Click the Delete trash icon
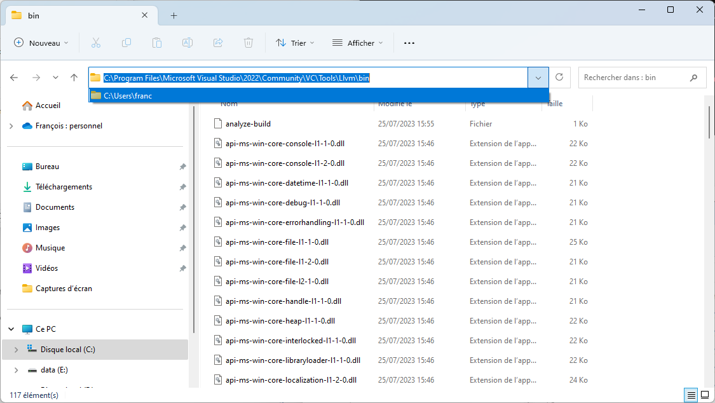The image size is (715, 403). [249, 43]
